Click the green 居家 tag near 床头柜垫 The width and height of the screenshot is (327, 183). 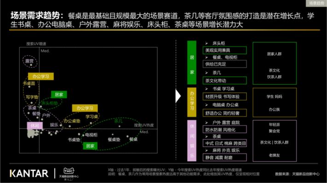(x=59, y=95)
